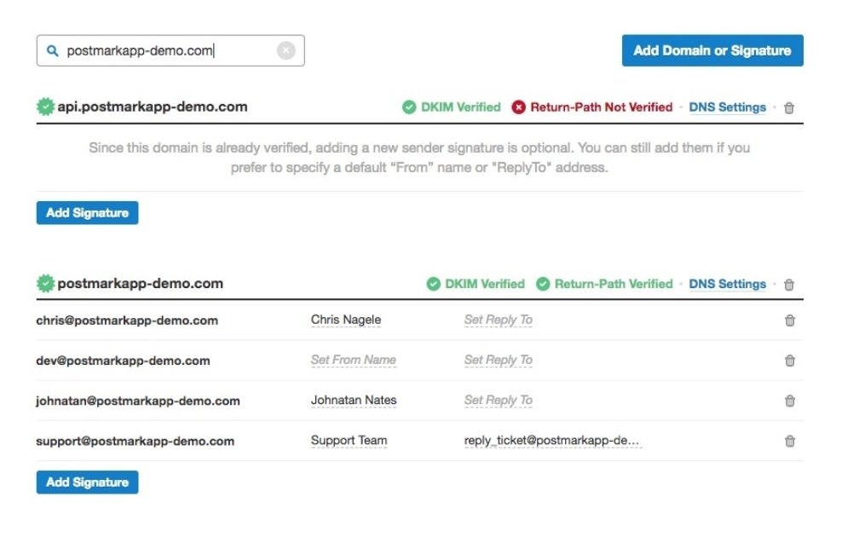Delete chris@postmarkapp-demo.com via its trash icon
Image resolution: width=842 pixels, height=537 pixels.
[790, 320]
